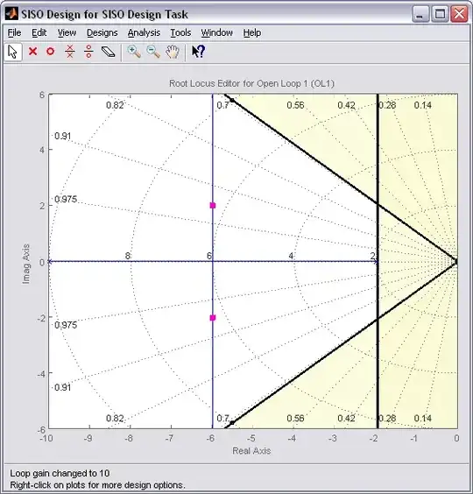Choose the add real pole tool
473x494 pixels.
click(x=32, y=52)
